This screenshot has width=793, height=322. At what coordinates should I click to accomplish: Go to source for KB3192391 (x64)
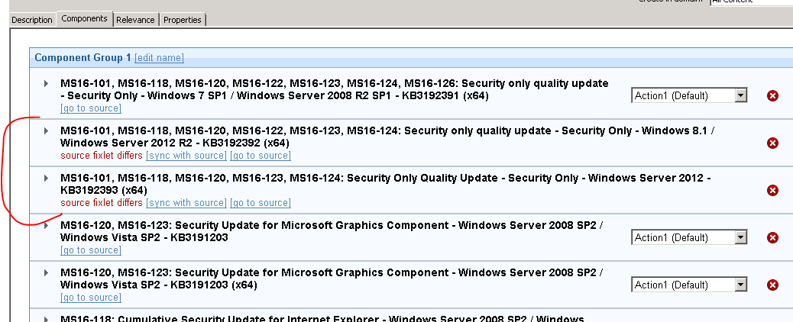pos(90,108)
